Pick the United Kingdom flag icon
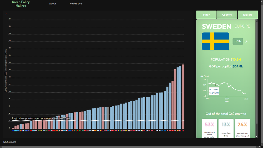The height and width of the screenshot is (148, 263). point(124,131)
